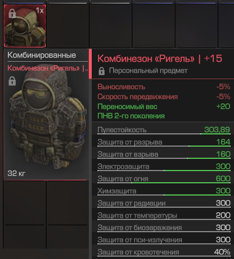
Task: Click the large Rigel suit preview image
Action: click(46, 121)
